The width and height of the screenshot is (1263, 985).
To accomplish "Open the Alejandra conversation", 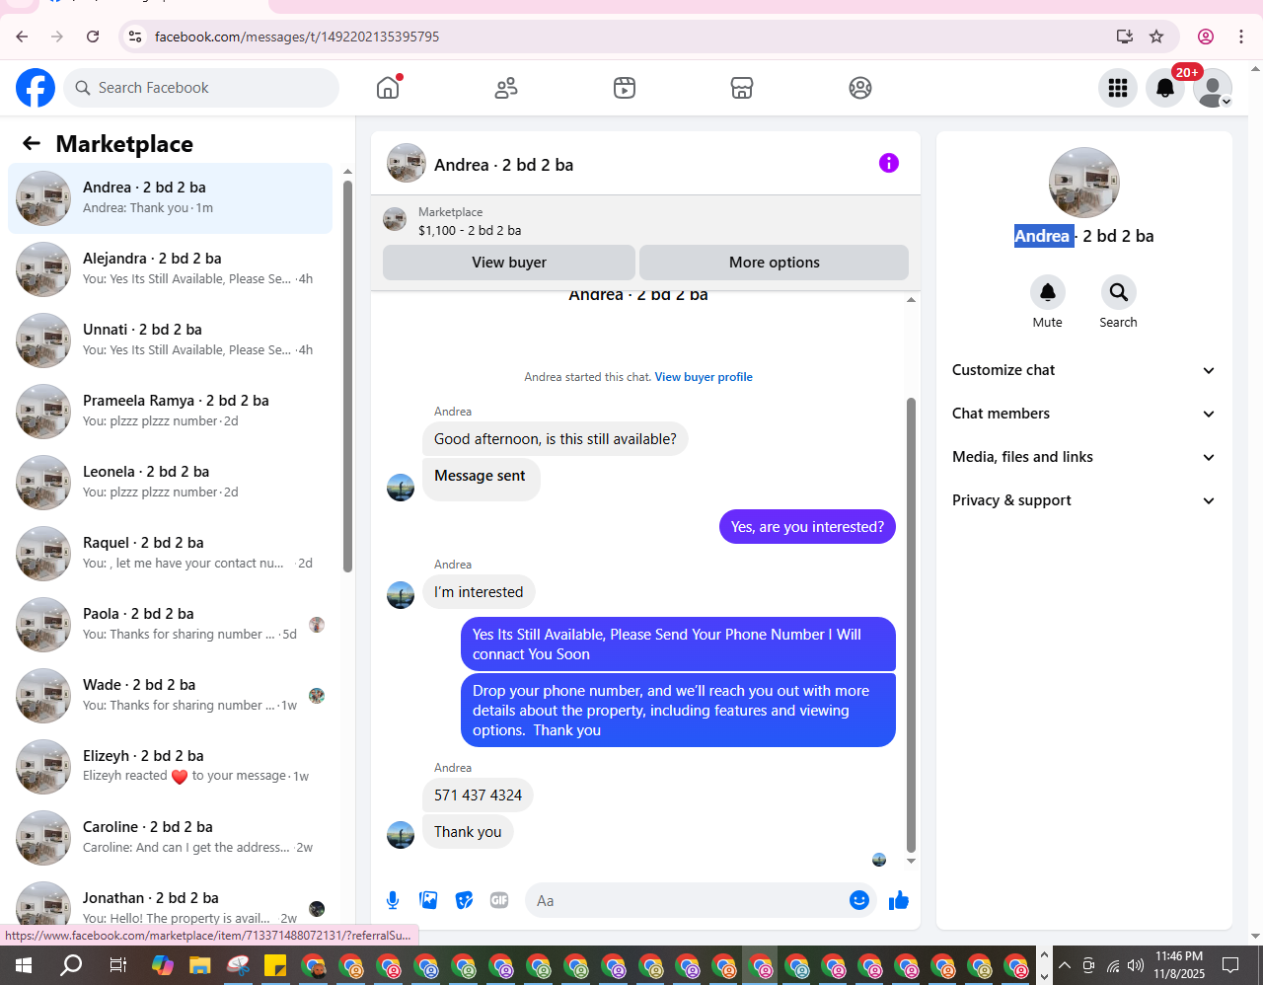I will [170, 269].
